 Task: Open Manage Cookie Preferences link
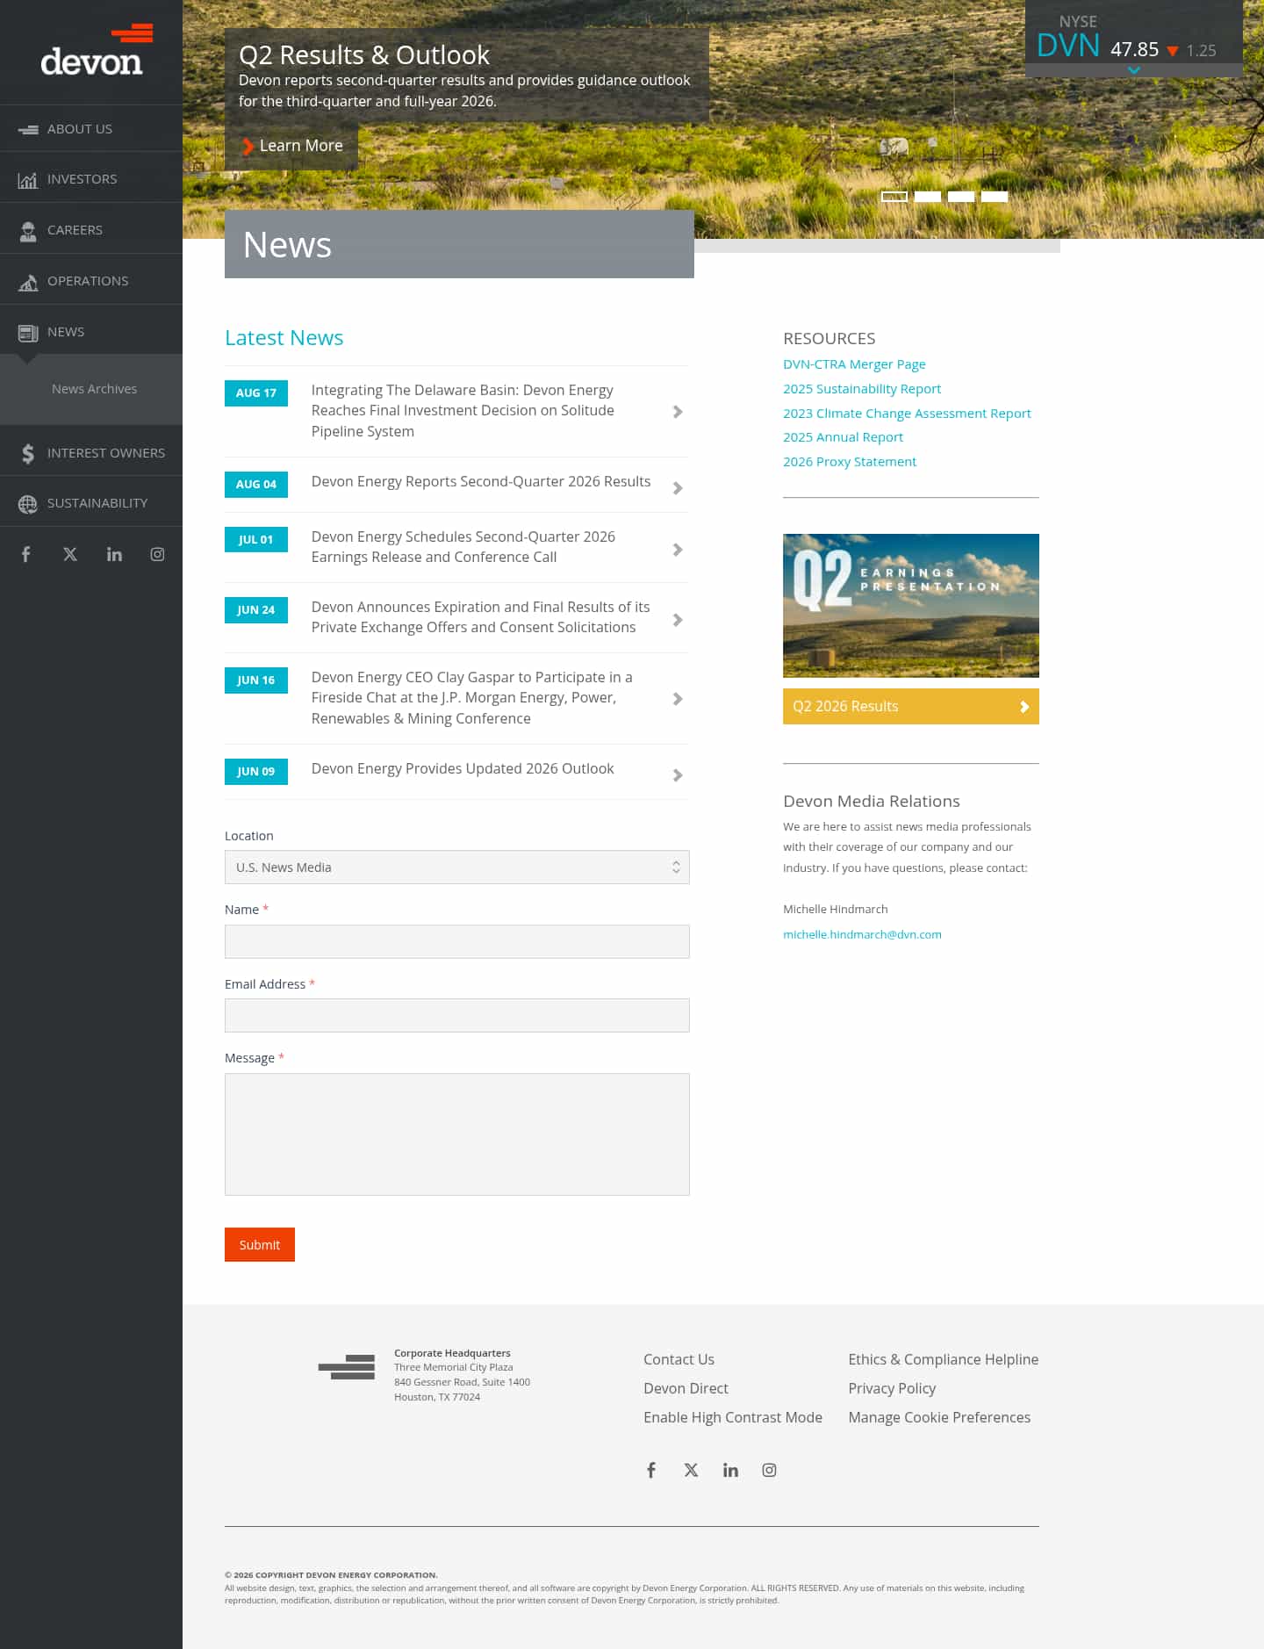(939, 1417)
